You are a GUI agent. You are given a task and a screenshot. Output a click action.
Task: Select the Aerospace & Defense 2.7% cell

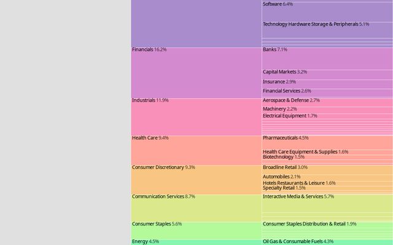[327, 101]
